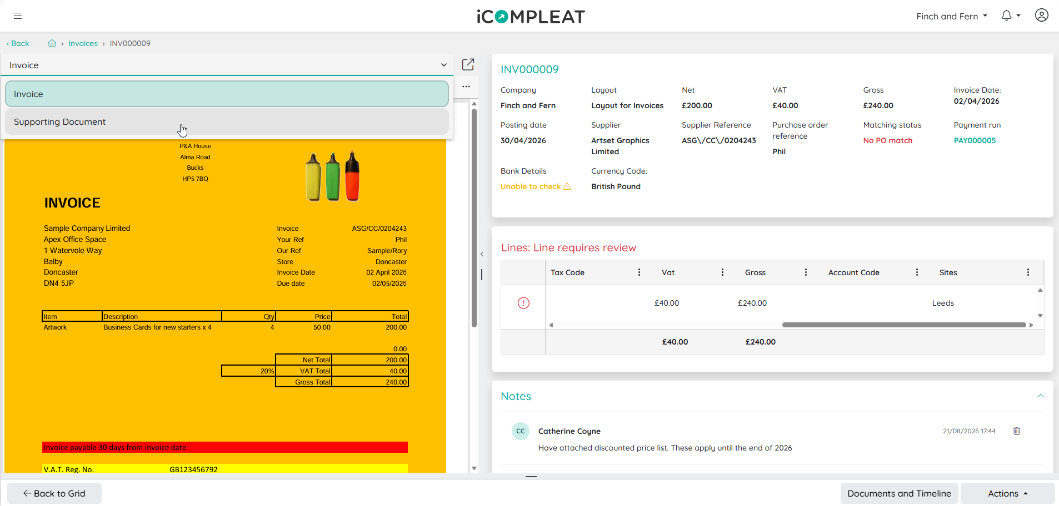Click the Leeds site cell
Viewport: 1059px width, 506px height.
point(943,303)
